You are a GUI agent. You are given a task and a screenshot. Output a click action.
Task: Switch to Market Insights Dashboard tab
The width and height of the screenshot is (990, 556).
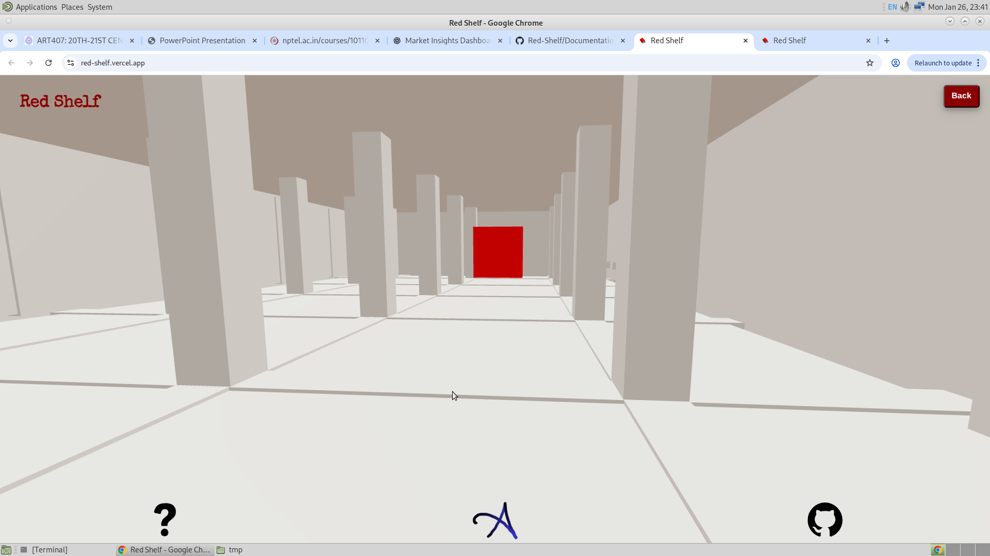pyautogui.click(x=447, y=41)
